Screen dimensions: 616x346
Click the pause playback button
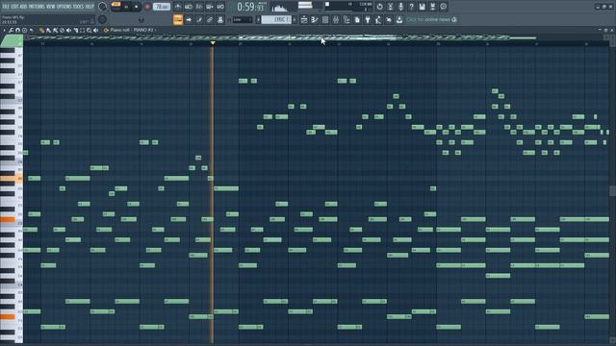pos(126,7)
